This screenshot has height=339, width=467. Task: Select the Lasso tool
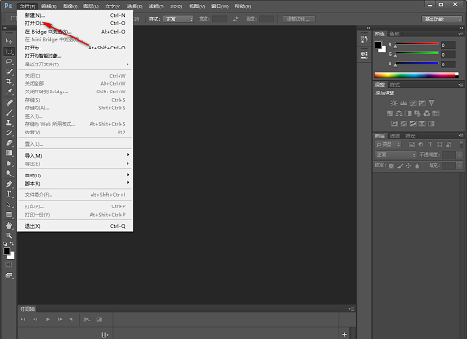(x=8, y=62)
